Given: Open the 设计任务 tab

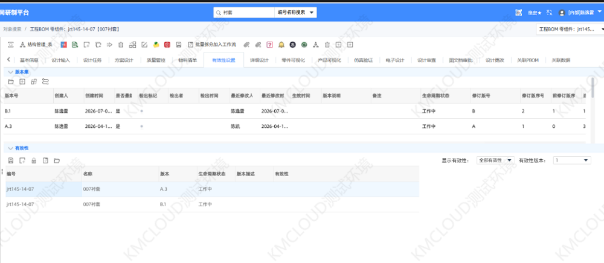Looking at the screenshot, I should click(92, 60).
